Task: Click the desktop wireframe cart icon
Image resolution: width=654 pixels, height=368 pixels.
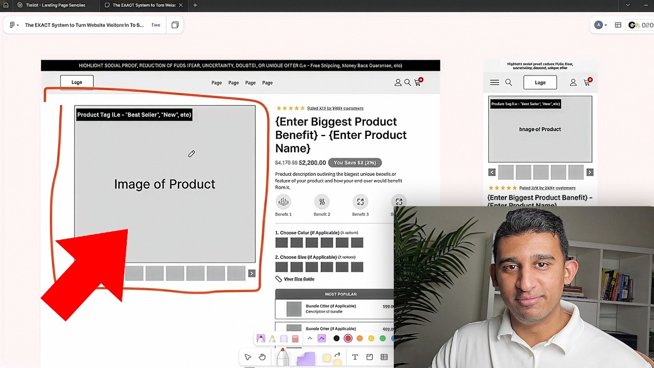Action: tap(417, 82)
